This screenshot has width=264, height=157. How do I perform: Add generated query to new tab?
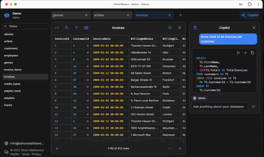pos(245,53)
